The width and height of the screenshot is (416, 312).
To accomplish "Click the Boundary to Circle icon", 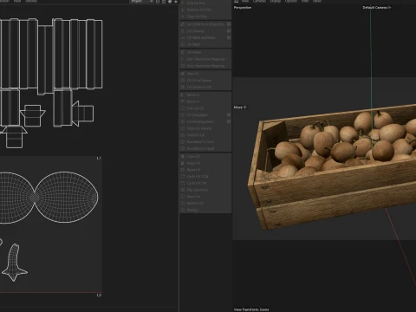I will point(183,141).
